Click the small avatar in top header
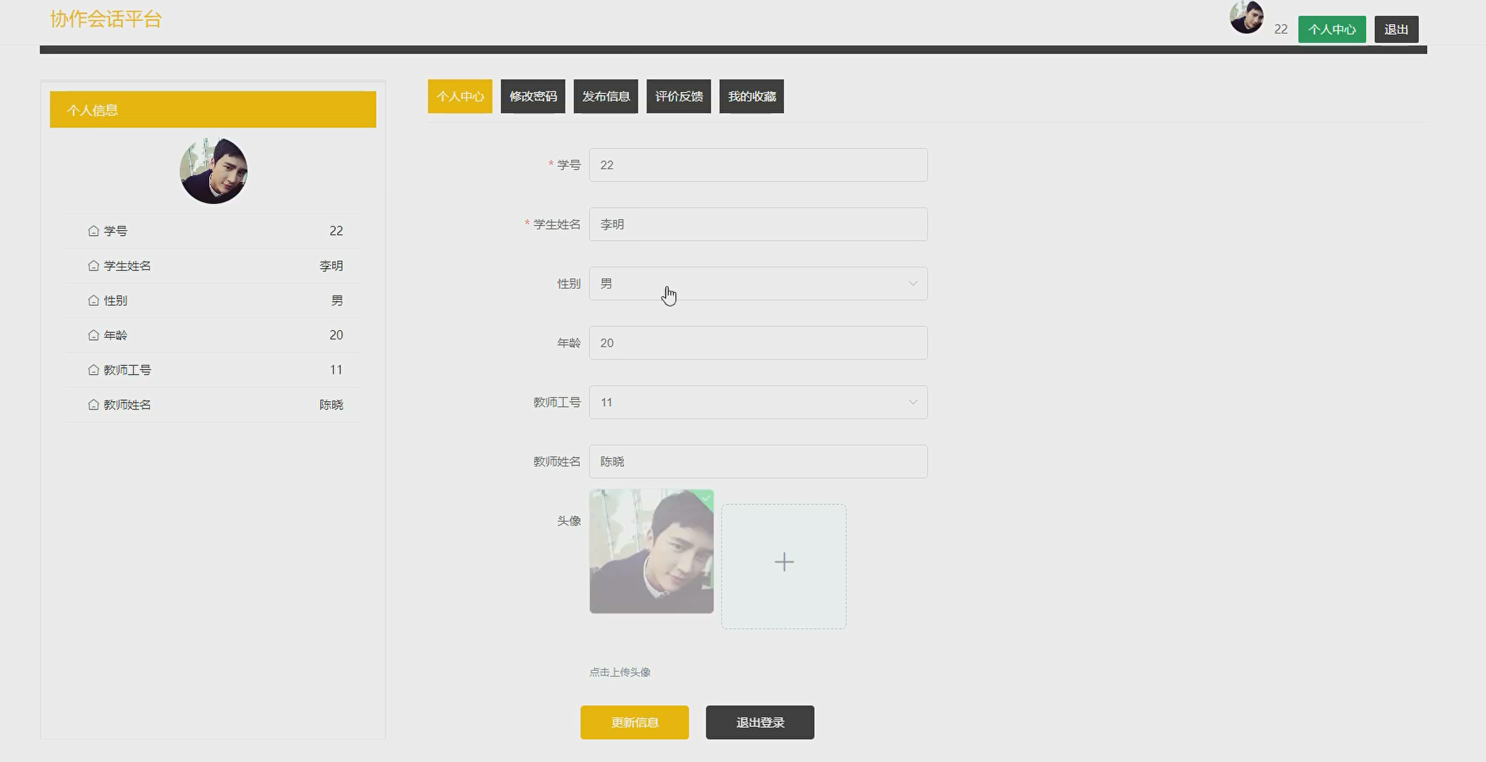Image resolution: width=1486 pixels, height=762 pixels. coord(1246,18)
